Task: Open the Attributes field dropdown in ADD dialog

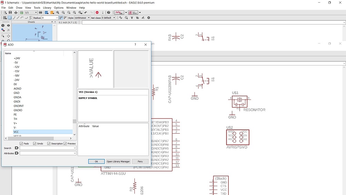Action: (75, 153)
